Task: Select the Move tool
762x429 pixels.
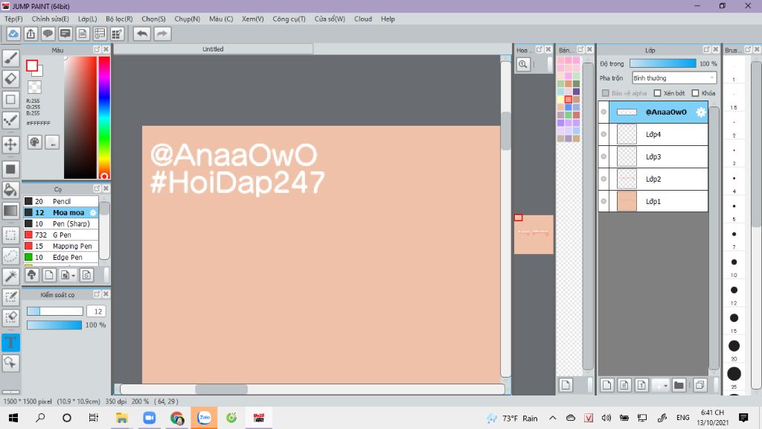Action: point(10,144)
